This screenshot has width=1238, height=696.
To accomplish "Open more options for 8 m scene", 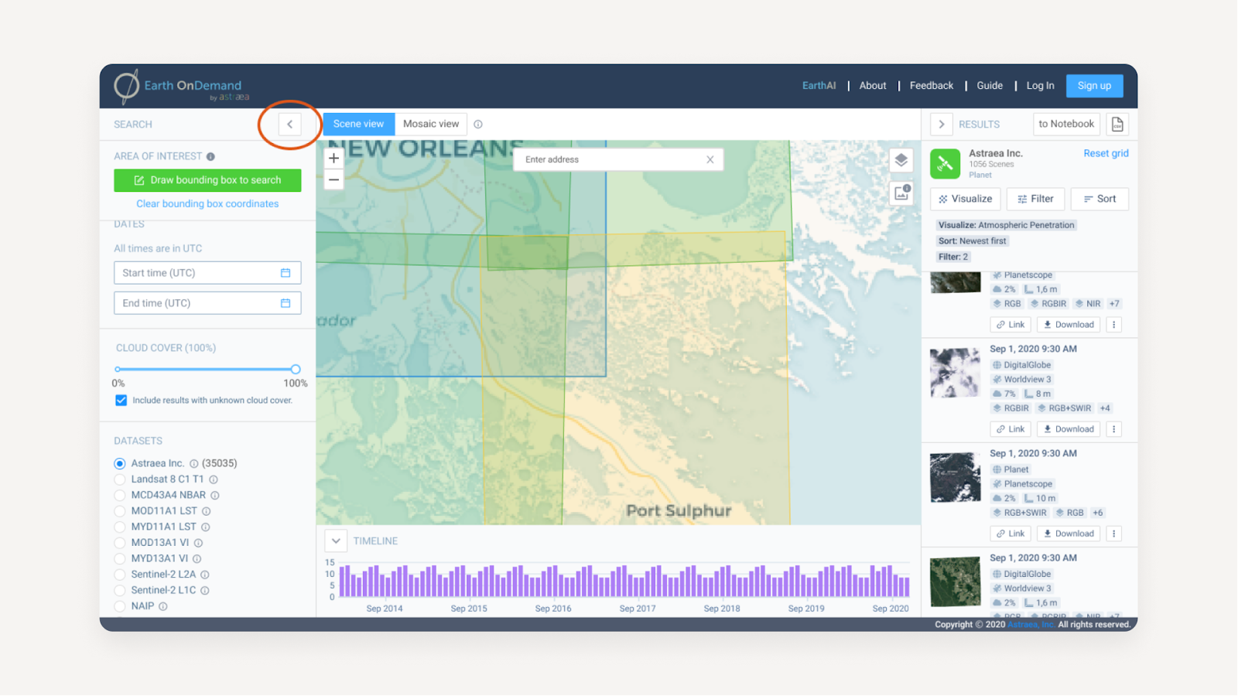I will pos(1114,429).
